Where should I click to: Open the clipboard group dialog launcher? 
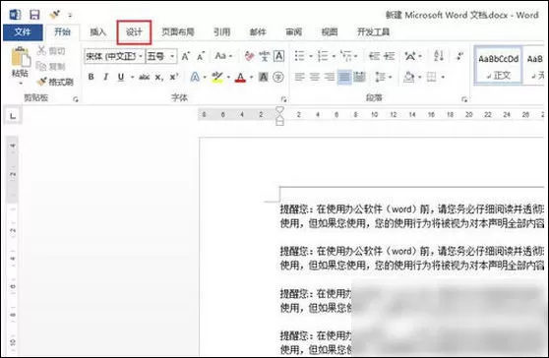click(76, 99)
